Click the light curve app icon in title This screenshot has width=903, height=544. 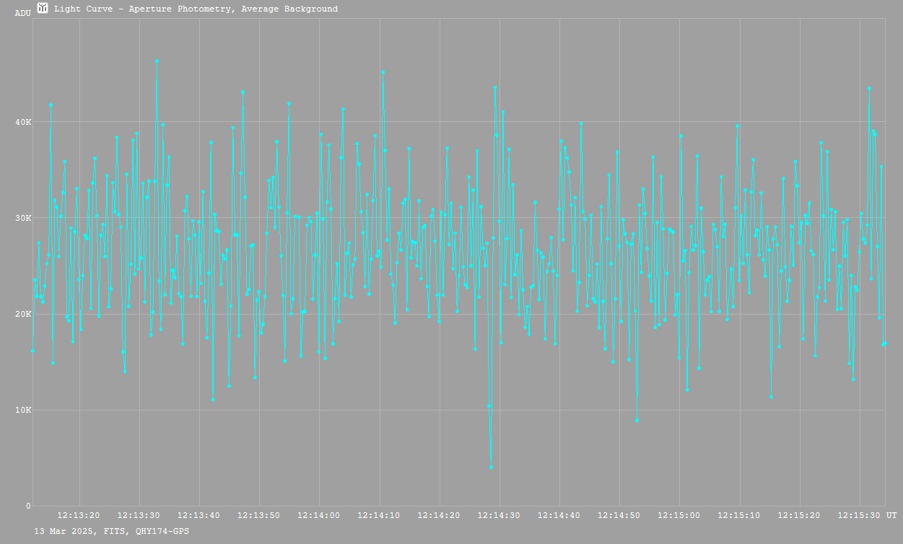click(x=43, y=9)
